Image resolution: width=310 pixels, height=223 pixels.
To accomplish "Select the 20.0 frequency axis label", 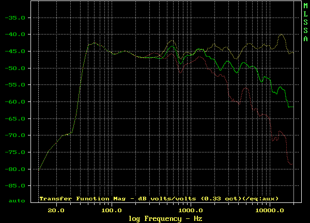I will click(x=56, y=211).
